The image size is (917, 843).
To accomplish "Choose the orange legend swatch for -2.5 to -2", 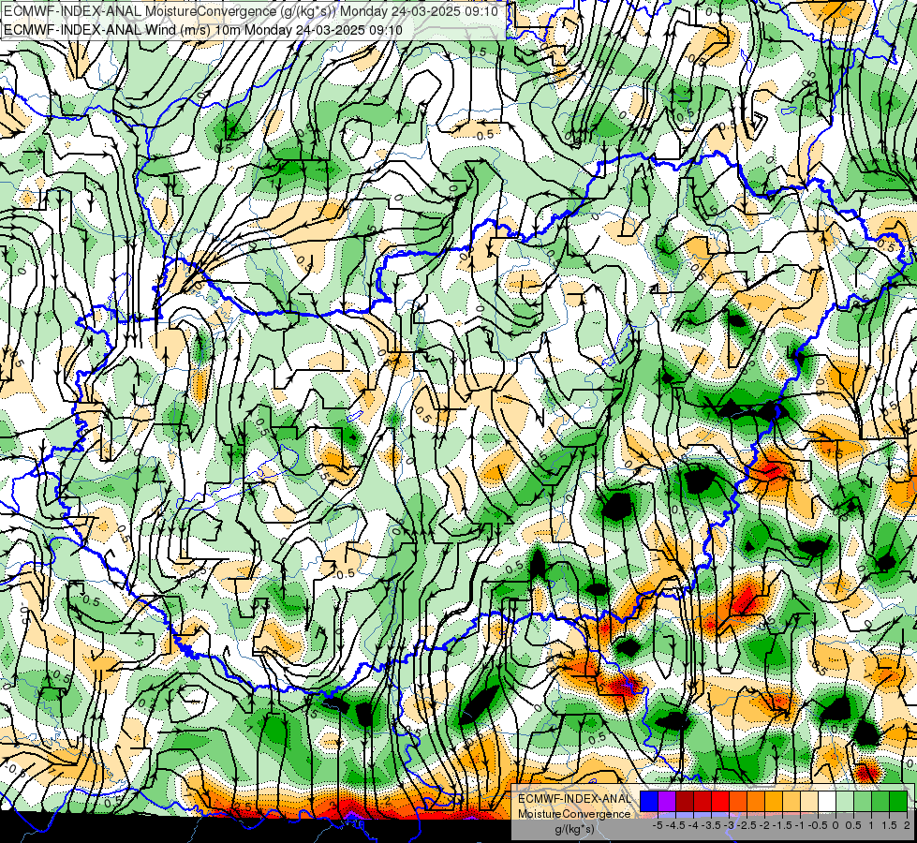I will tap(756, 801).
